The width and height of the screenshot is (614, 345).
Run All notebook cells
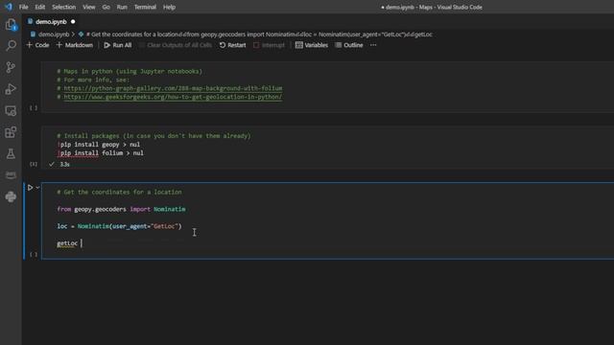pos(118,45)
